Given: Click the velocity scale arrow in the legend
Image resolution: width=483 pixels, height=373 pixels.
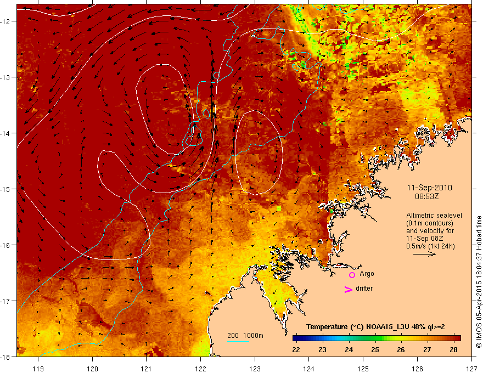Looking at the screenshot, I should [x=424, y=254].
